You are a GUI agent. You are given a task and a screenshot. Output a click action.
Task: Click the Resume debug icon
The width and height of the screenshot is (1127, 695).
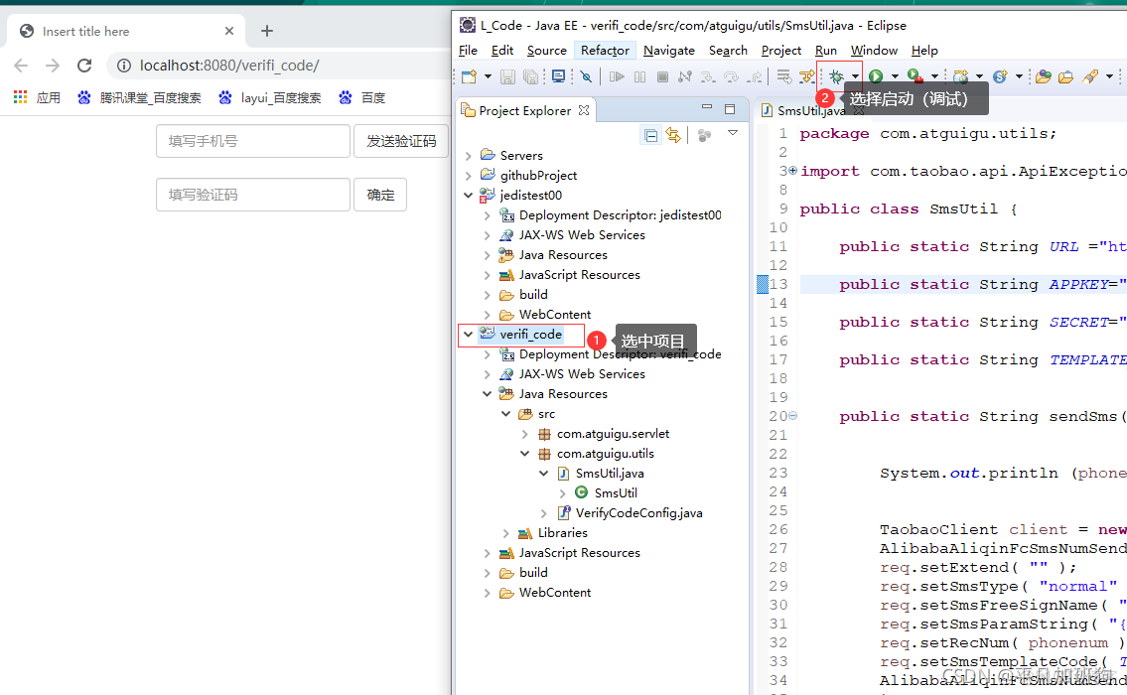617,76
